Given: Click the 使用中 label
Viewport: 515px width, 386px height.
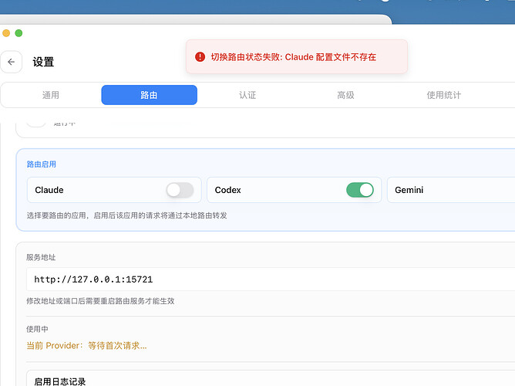Looking at the screenshot, I should pyautogui.click(x=37, y=329).
